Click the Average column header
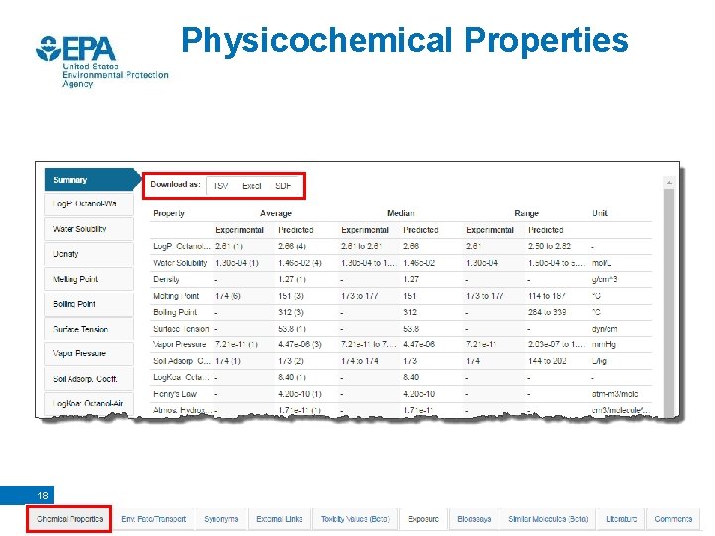 click(x=275, y=213)
